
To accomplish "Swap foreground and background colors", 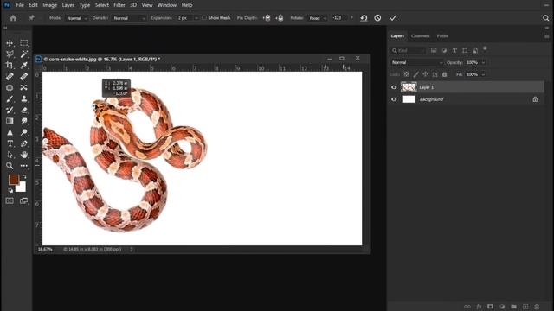I will (x=24, y=176).
